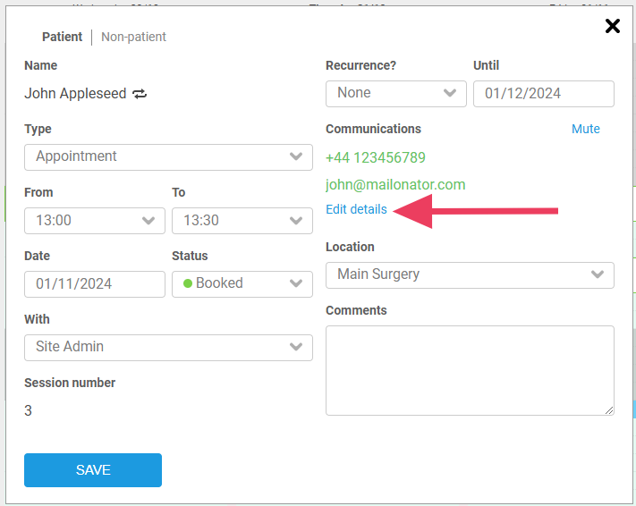Click the swap patient icon beside John Appleseed
The height and width of the screenshot is (506, 636).
(140, 93)
